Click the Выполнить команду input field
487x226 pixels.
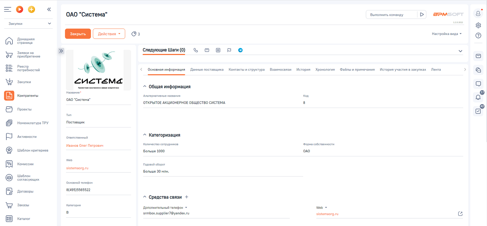pos(391,15)
